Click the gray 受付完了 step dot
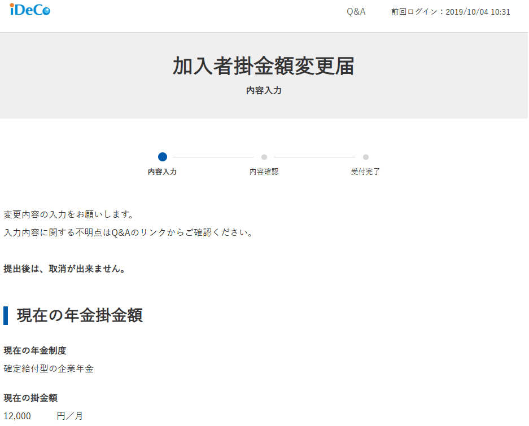This screenshot has width=529, height=426. pos(366,157)
